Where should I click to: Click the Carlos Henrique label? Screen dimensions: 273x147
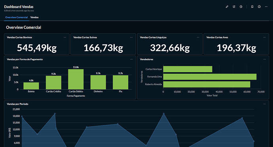pyautogui.click(x=154, y=69)
